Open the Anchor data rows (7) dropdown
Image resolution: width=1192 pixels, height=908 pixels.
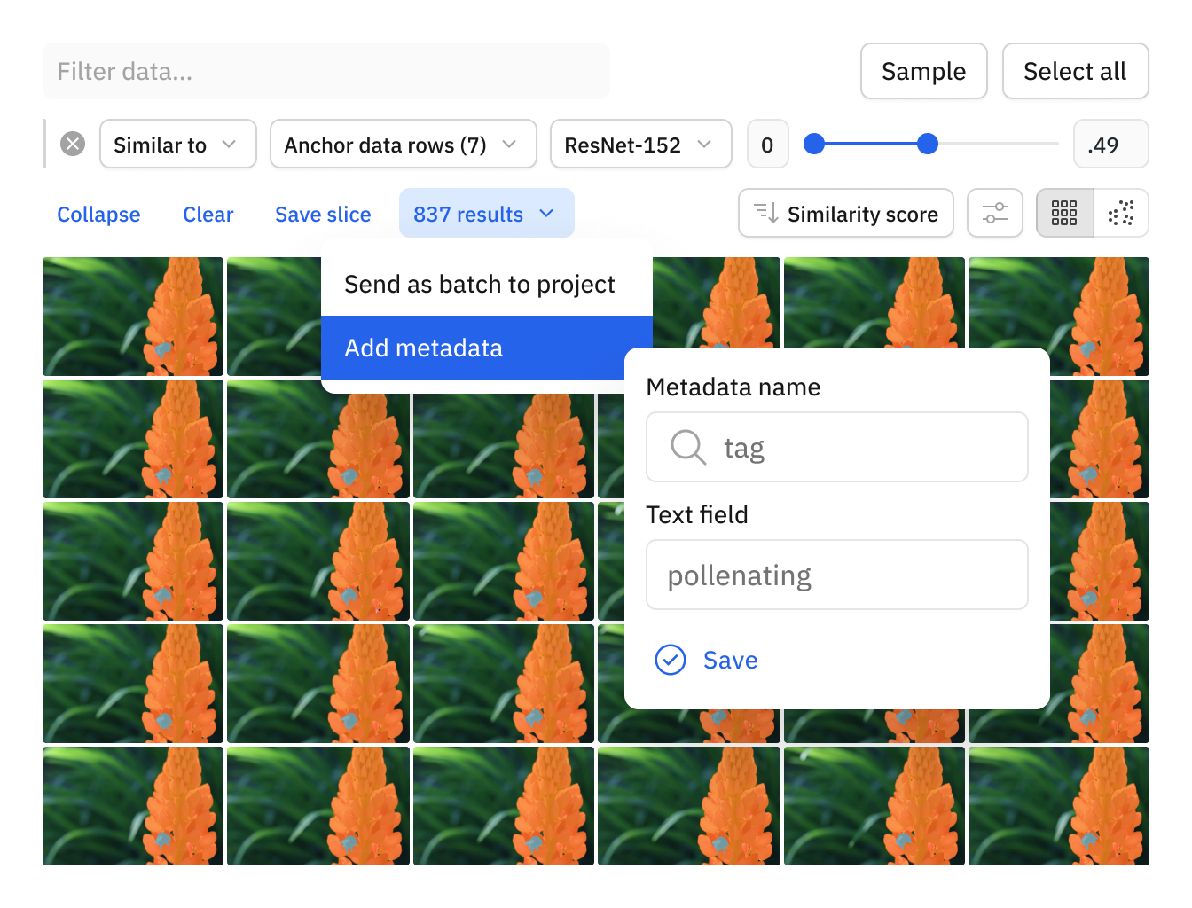[404, 144]
